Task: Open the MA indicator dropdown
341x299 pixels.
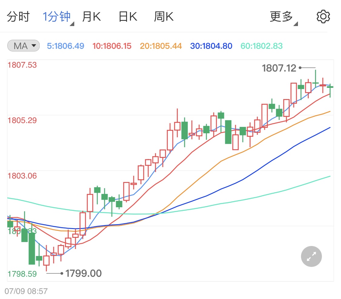Action: (23, 46)
